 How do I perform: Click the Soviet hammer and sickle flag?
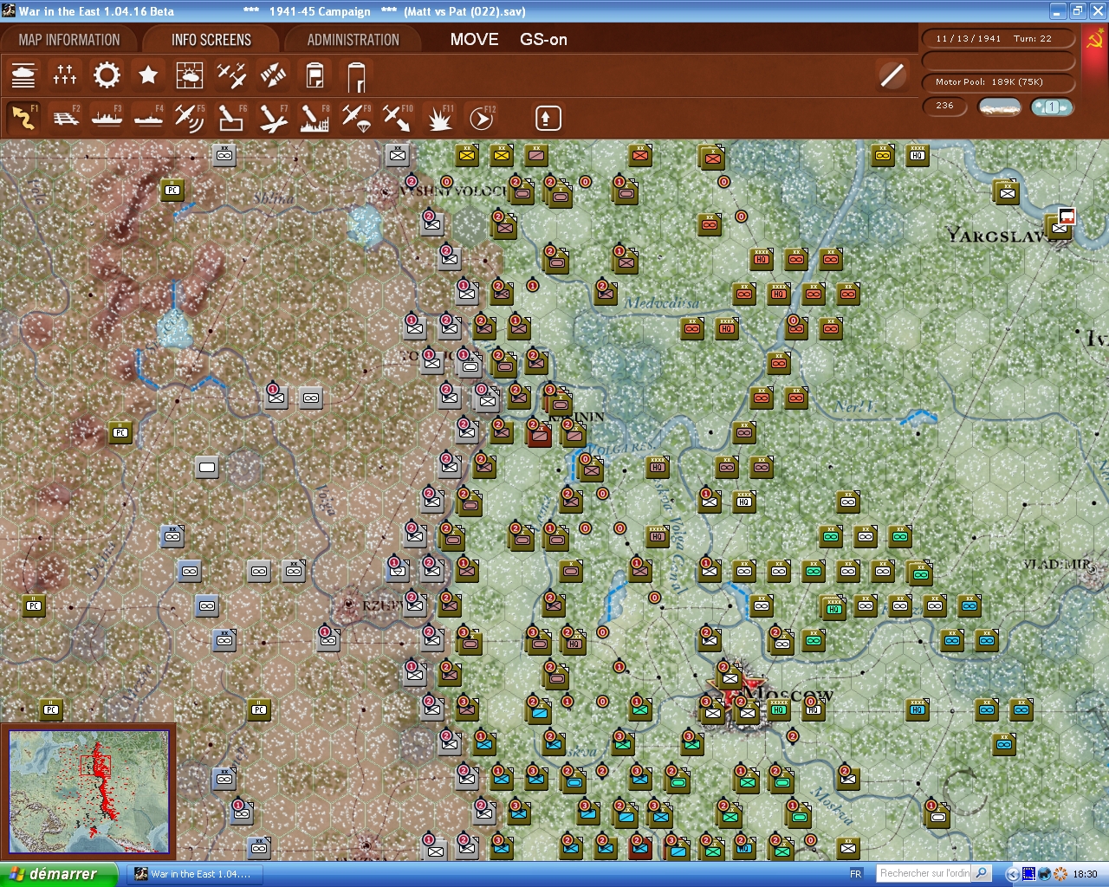coord(1095,40)
